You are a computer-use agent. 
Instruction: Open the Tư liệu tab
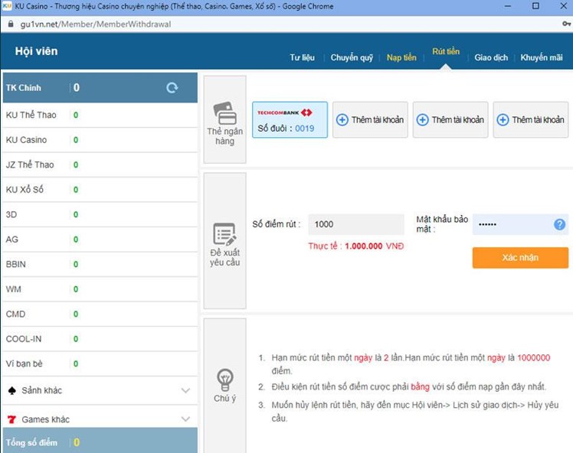[303, 57]
